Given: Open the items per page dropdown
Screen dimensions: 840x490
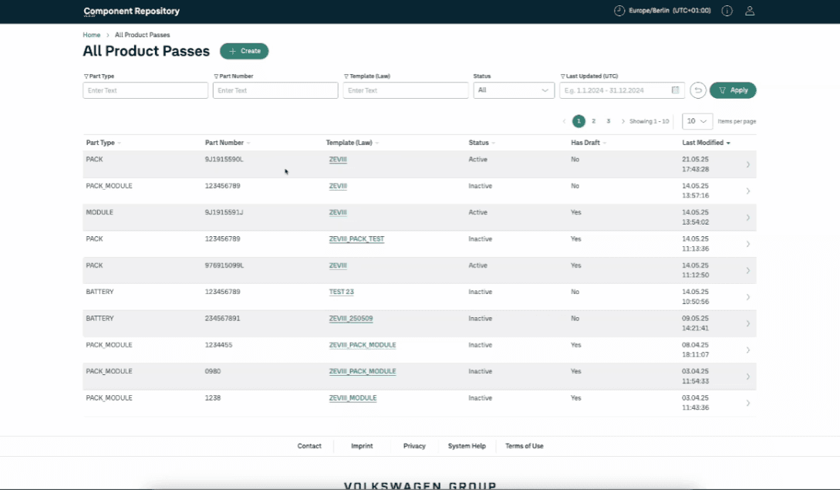Looking at the screenshot, I should [697, 121].
